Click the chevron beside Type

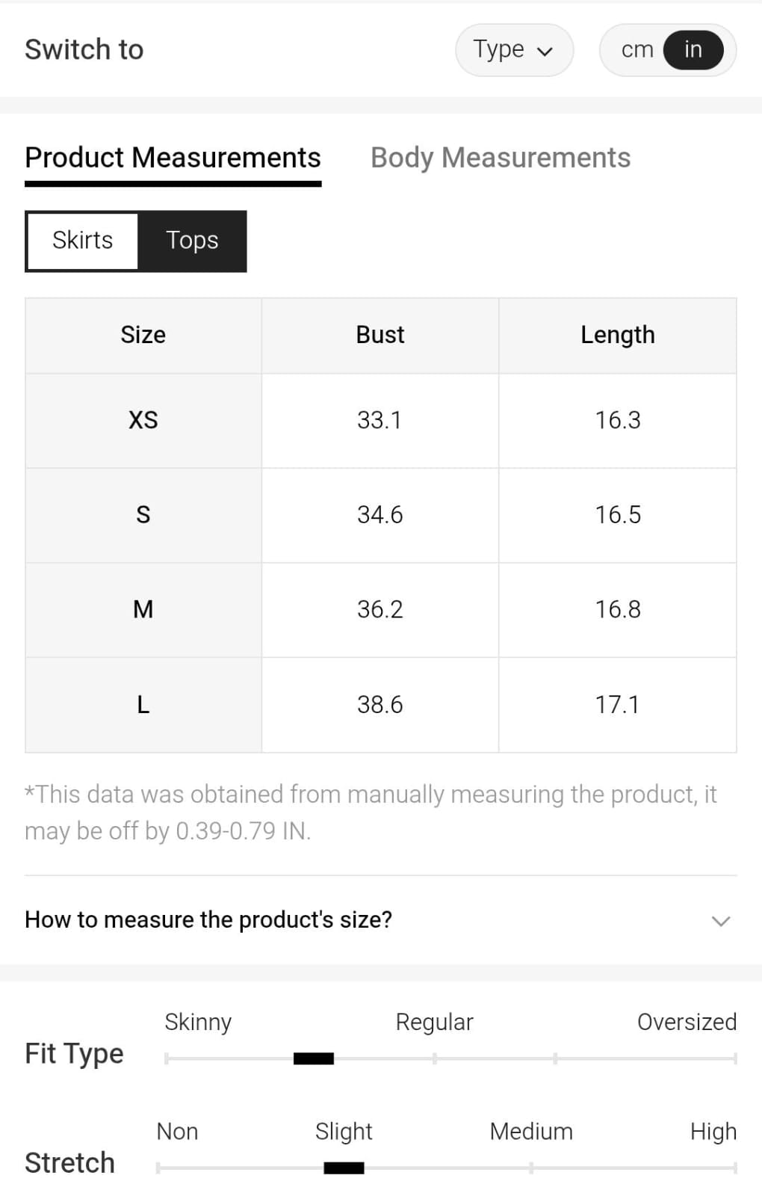pyautogui.click(x=545, y=52)
